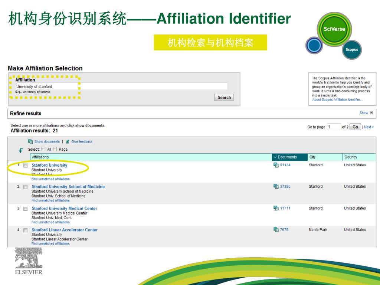This screenshot has width=380, height=285.
Task: Click United States in the 91134 row
Action: coord(355,165)
